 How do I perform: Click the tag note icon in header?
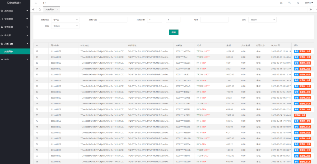tap(290, 3)
